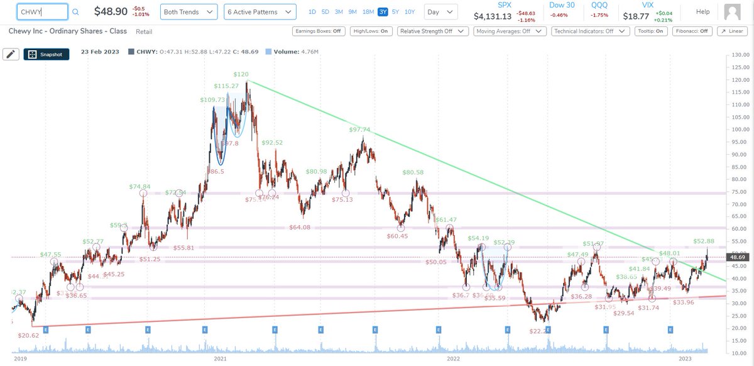The image size is (754, 366).
Task: Choose the 5Y time range
Action: pos(395,12)
